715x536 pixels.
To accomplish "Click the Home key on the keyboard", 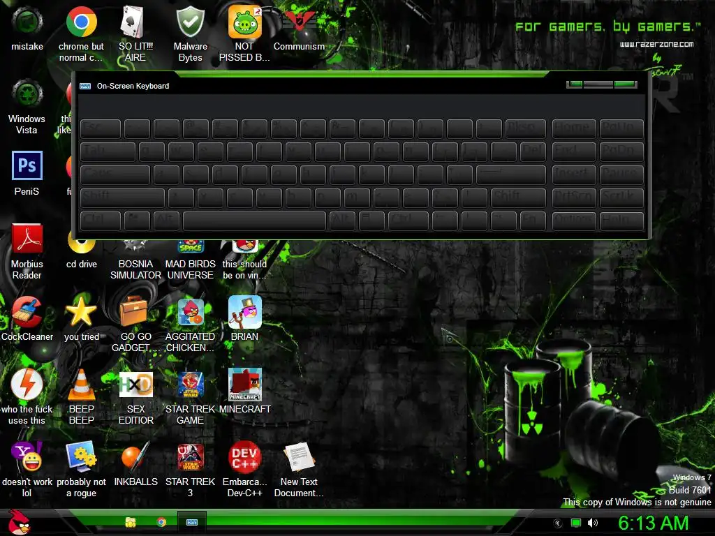I will [574, 129].
